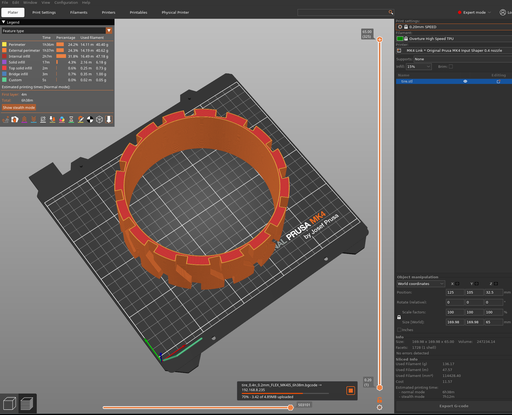Open the World coordinates dropdown
This screenshot has width=512, height=415.
click(420, 284)
